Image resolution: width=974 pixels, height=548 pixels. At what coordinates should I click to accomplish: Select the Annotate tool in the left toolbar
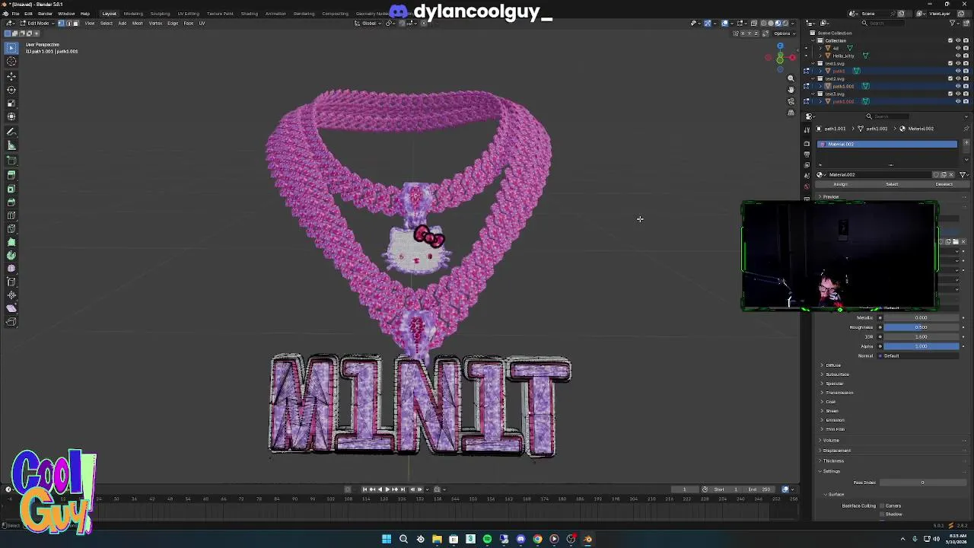pyautogui.click(x=11, y=132)
